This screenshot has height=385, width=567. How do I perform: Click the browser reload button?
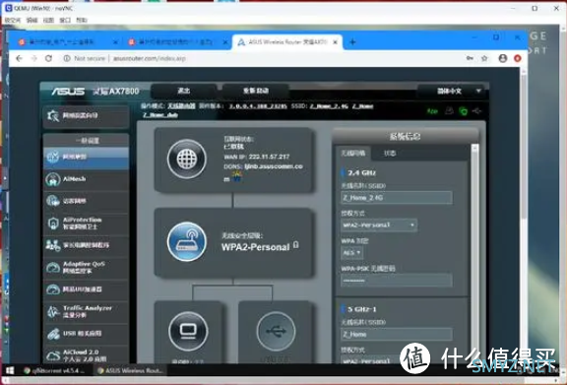pyautogui.click(x=48, y=58)
